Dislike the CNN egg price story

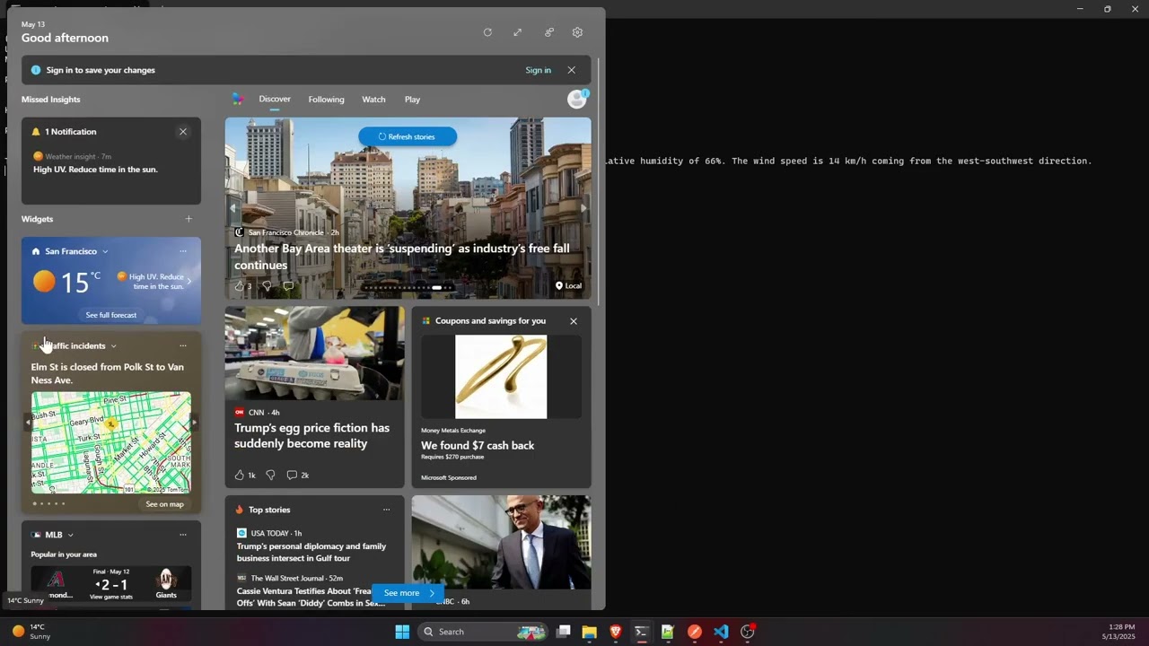[x=270, y=475]
